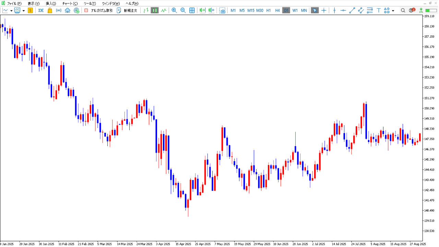Image resolution: width=439 pixels, height=247 pixels.
Task: Open the Signals broadcast icon
Action: tap(59, 10)
